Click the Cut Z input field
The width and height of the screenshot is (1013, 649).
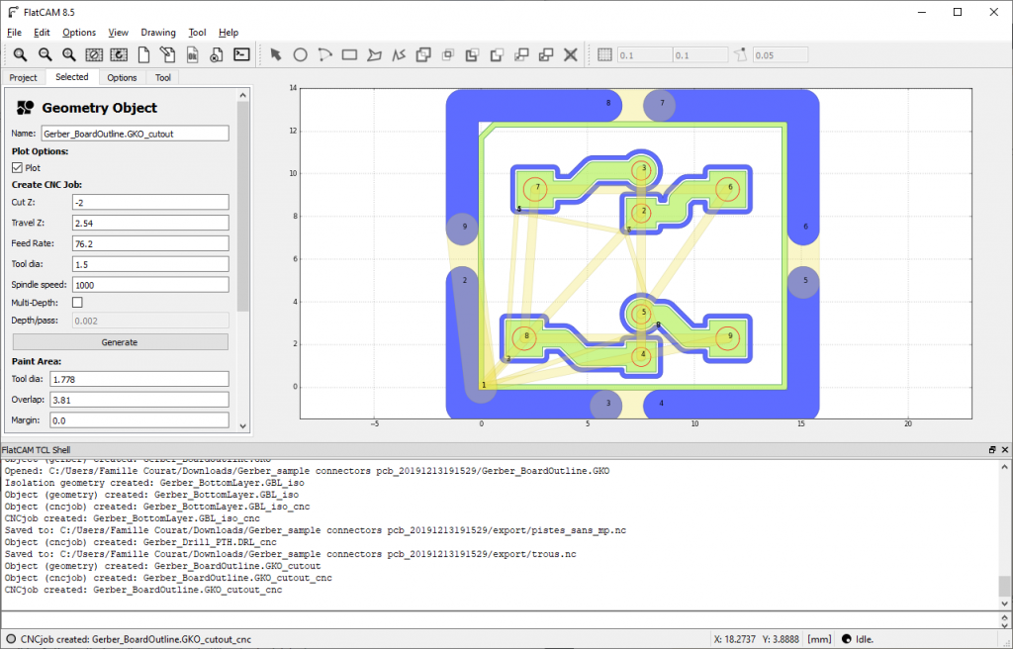[x=150, y=203]
